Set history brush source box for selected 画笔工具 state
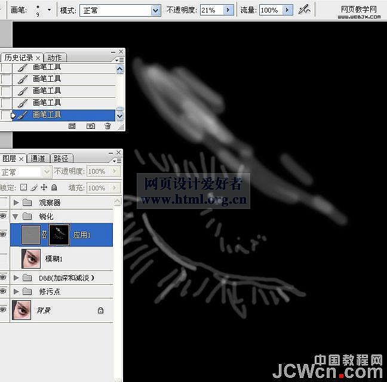This screenshot has width=387, height=382. [x=5, y=115]
